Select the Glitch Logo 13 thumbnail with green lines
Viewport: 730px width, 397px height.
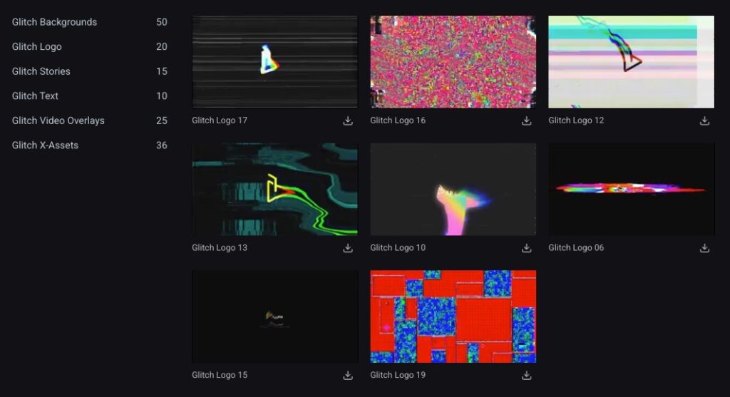pos(274,189)
